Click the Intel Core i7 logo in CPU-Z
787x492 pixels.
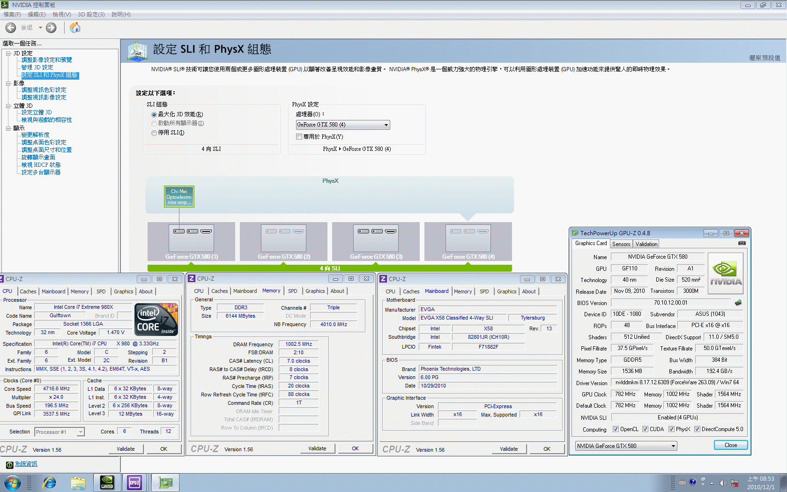(x=156, y=320)
